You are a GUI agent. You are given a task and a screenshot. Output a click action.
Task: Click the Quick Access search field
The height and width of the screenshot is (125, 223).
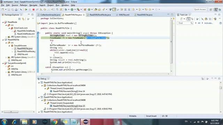(200, 9)
